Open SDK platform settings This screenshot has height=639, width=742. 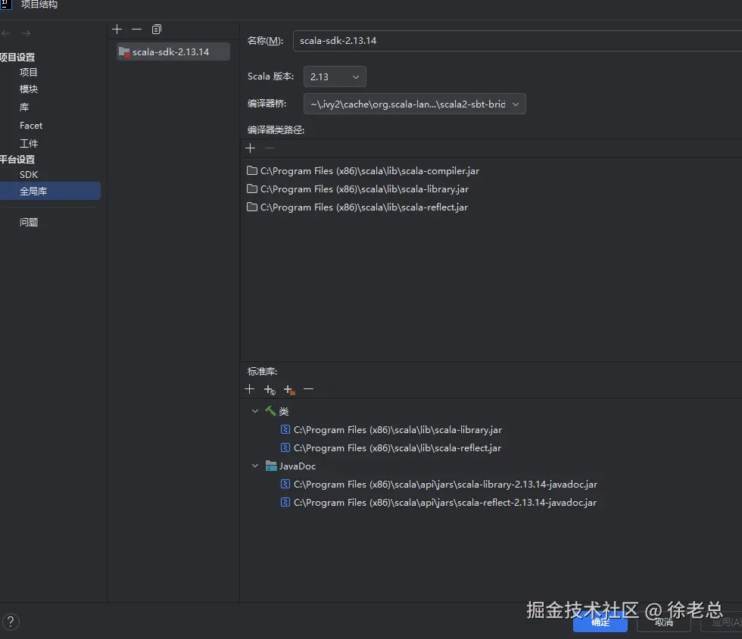[29, 175]
